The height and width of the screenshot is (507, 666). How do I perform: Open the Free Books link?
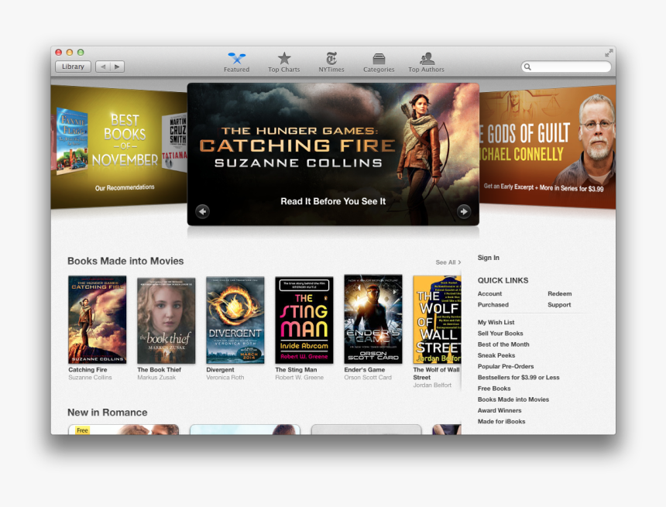494,389
